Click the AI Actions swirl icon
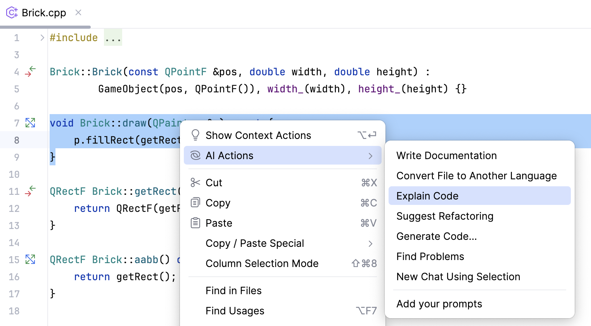 coord(195,155)
